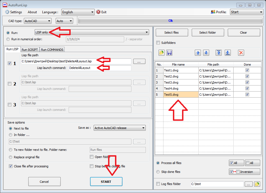Viewport: 266px width, 193px height.
Task: Click the START button
Action: click(x=106, y=181)
